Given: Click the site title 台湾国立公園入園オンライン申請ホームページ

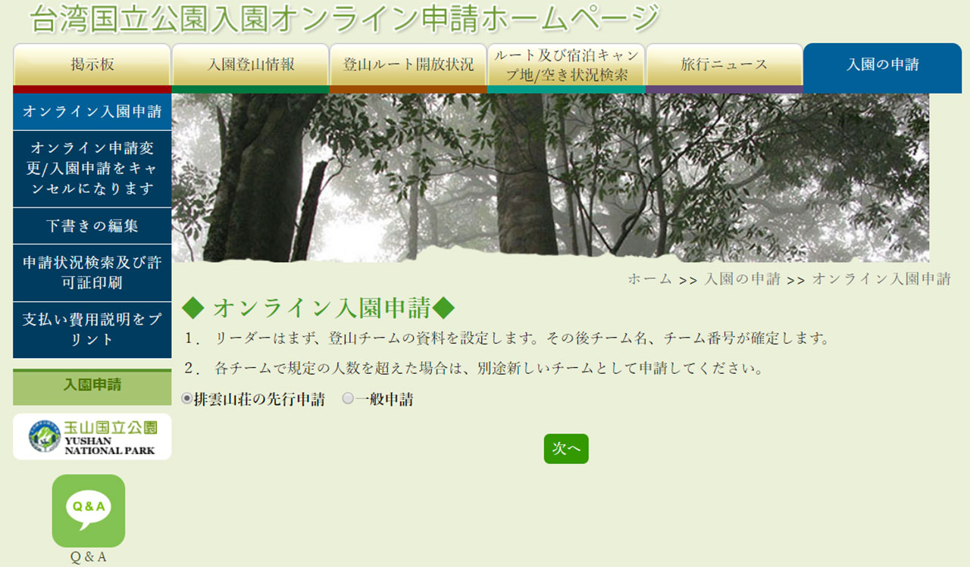Looking at the screenshot, I should pos(345,19).
